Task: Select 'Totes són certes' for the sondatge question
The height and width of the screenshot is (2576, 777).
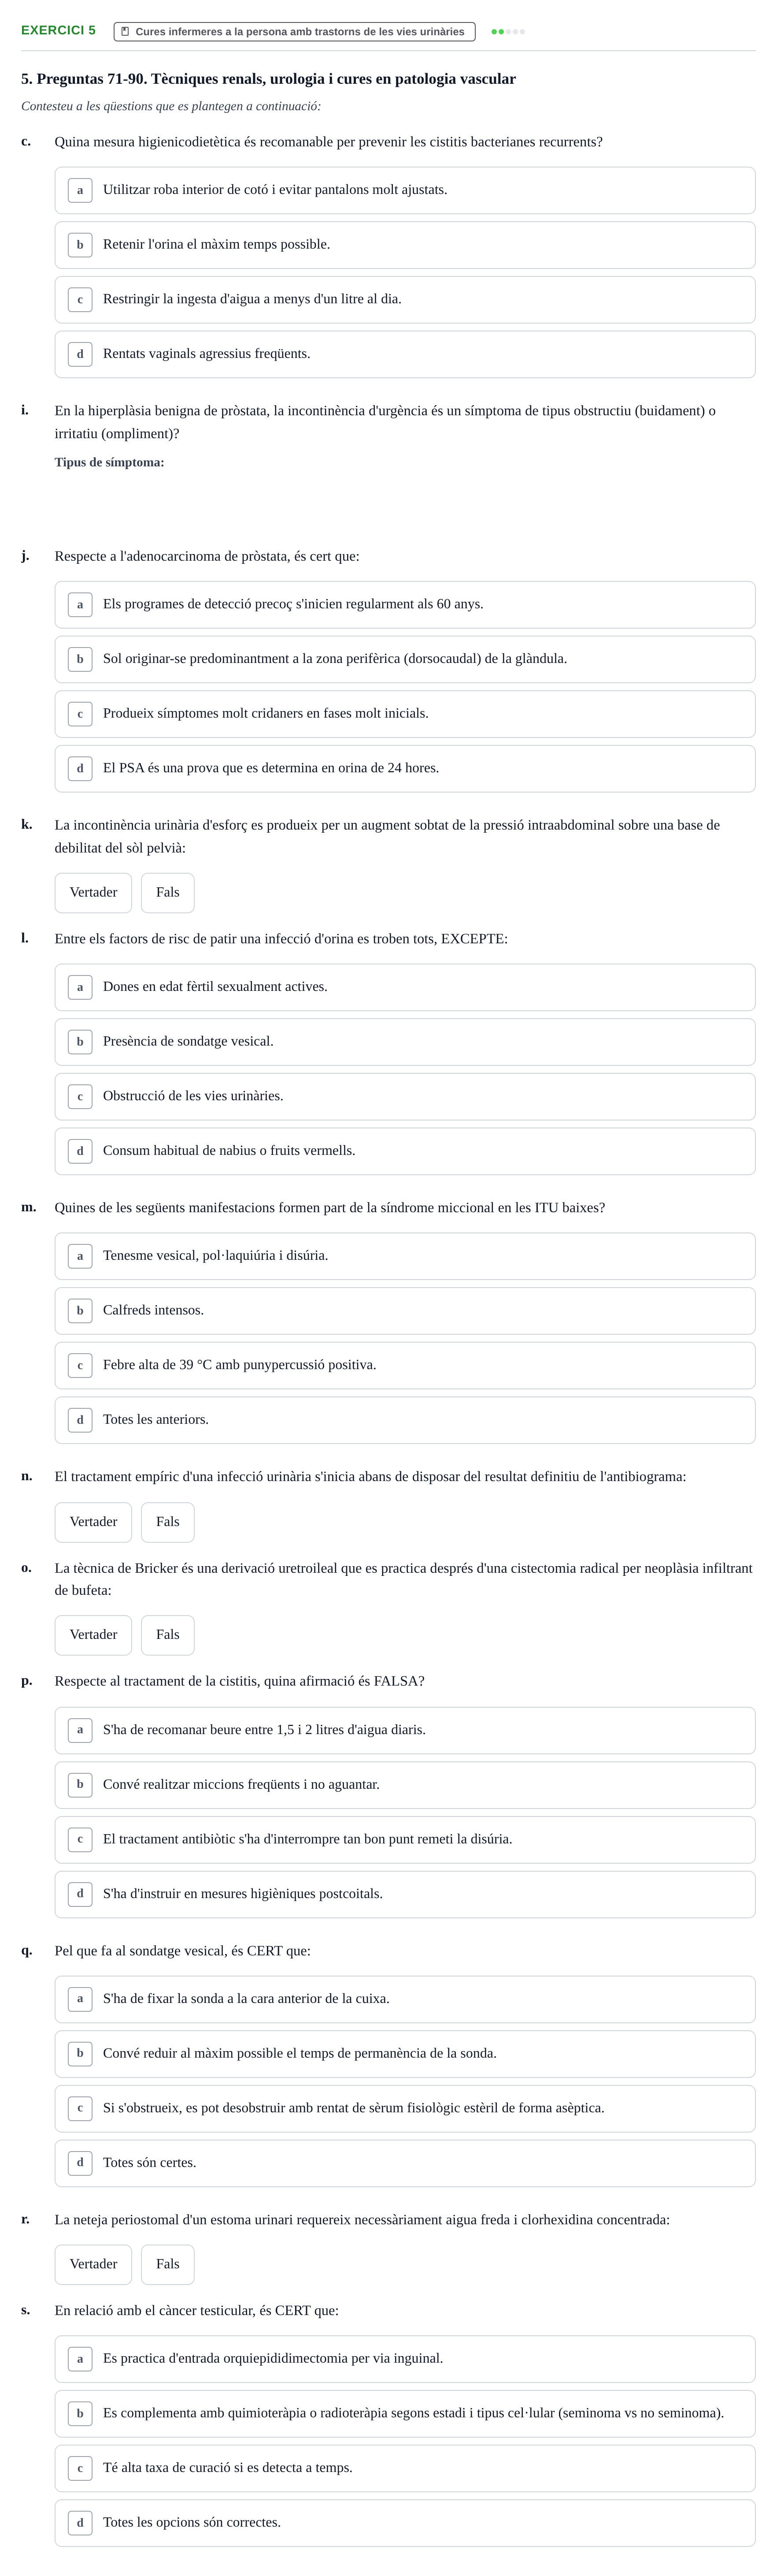Action: (404, 2162)
